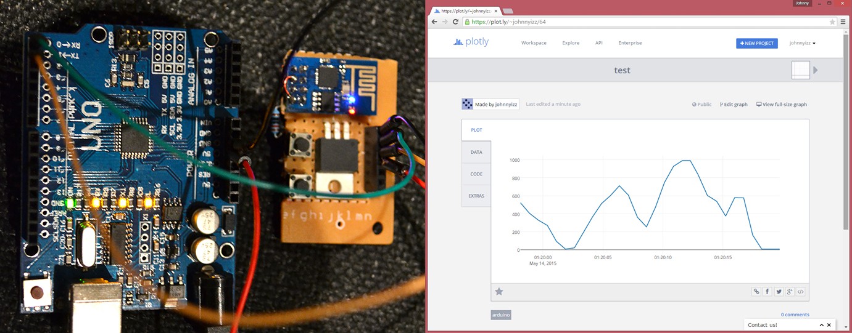The image size is (852, 333).
Task: Select the PLOT tab
Action: pos(476,130)
